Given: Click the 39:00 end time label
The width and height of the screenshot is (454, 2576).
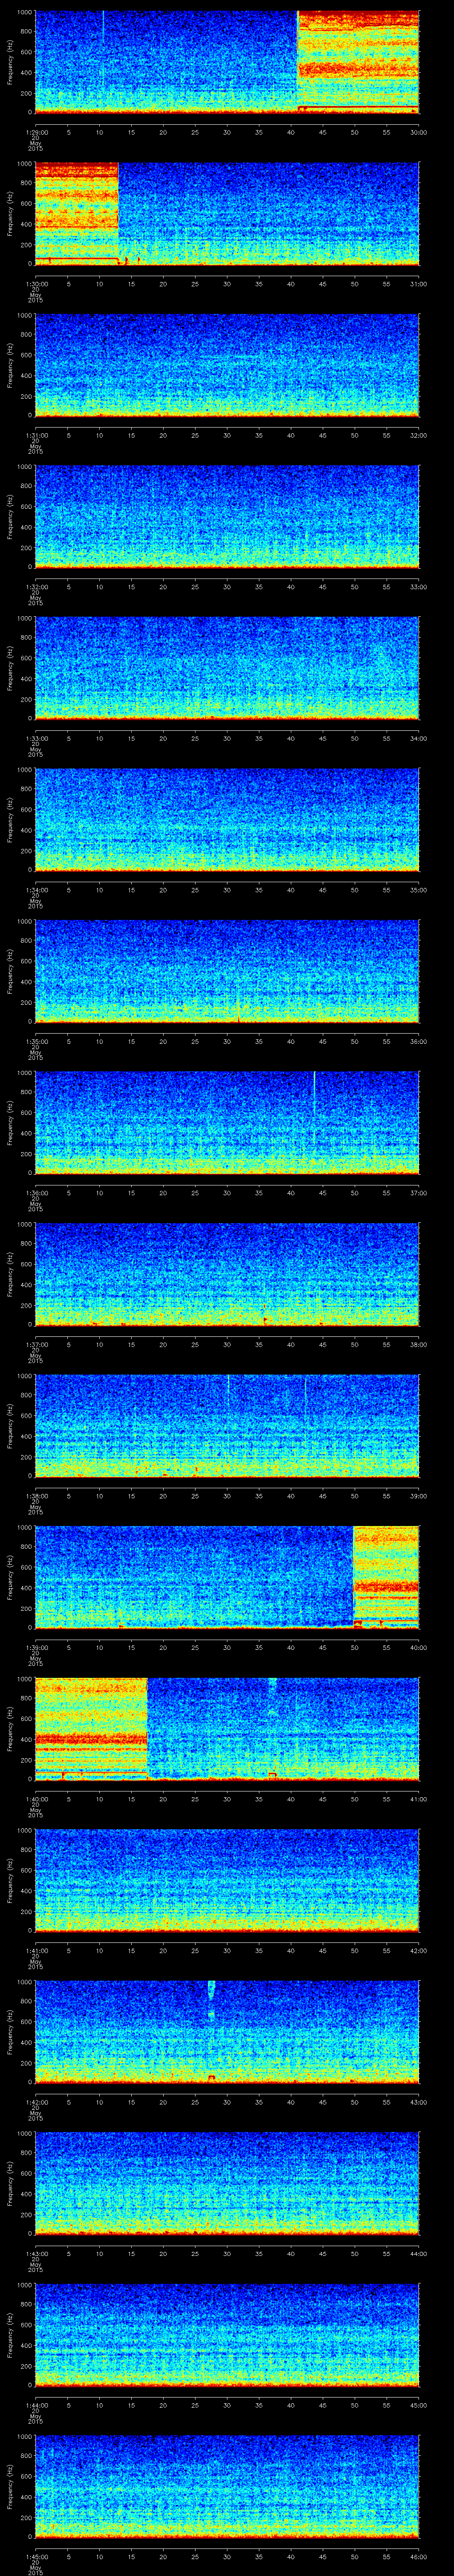Looking at the screenshot, I should click(418, 1495).
